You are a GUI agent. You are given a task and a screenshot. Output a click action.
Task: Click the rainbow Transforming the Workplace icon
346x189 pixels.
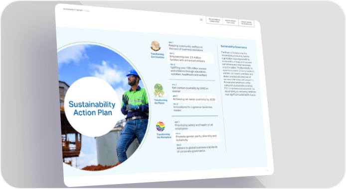[161, 126]
